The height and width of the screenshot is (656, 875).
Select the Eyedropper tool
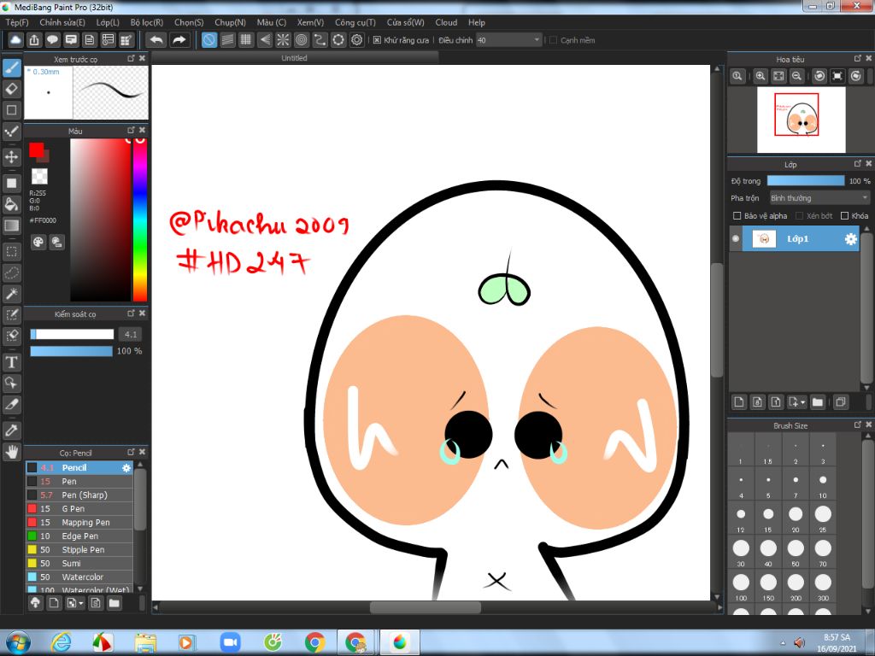[12, 430]
